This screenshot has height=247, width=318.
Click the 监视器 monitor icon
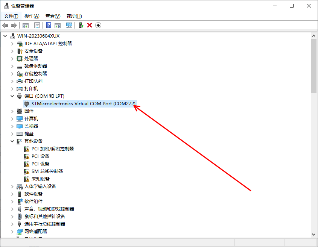tap(20, 126)
